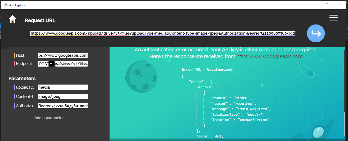Click the "domain" : "global" line
Viewport: 348px width, 141px height.
point(231,98)
